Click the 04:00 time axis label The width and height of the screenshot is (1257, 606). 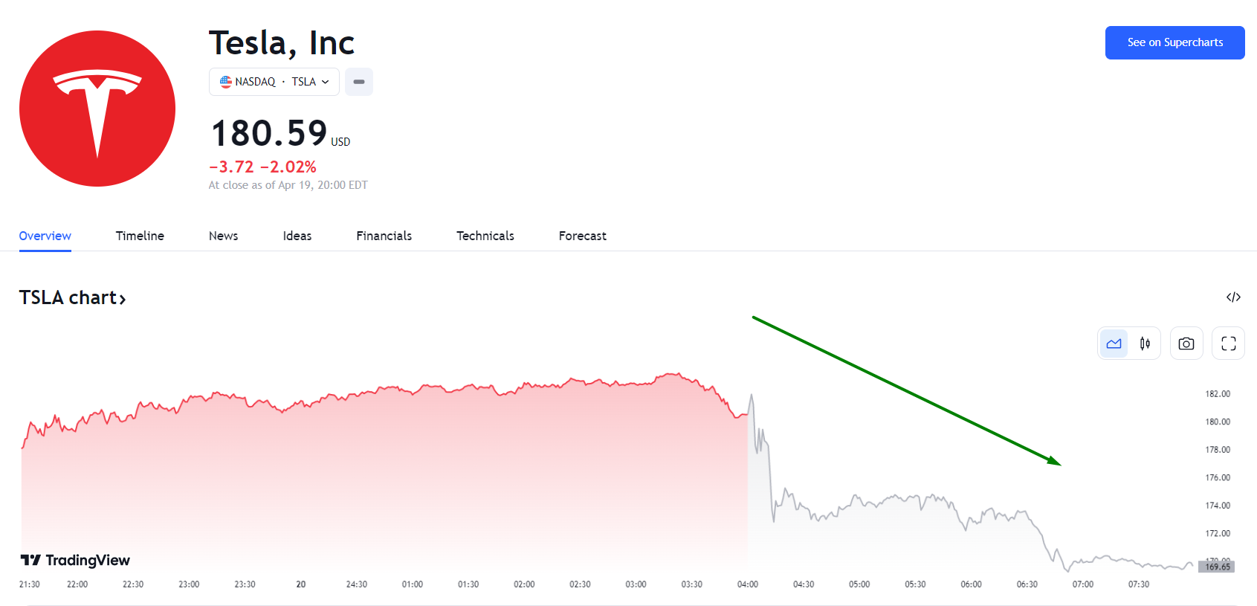point(748,584)
